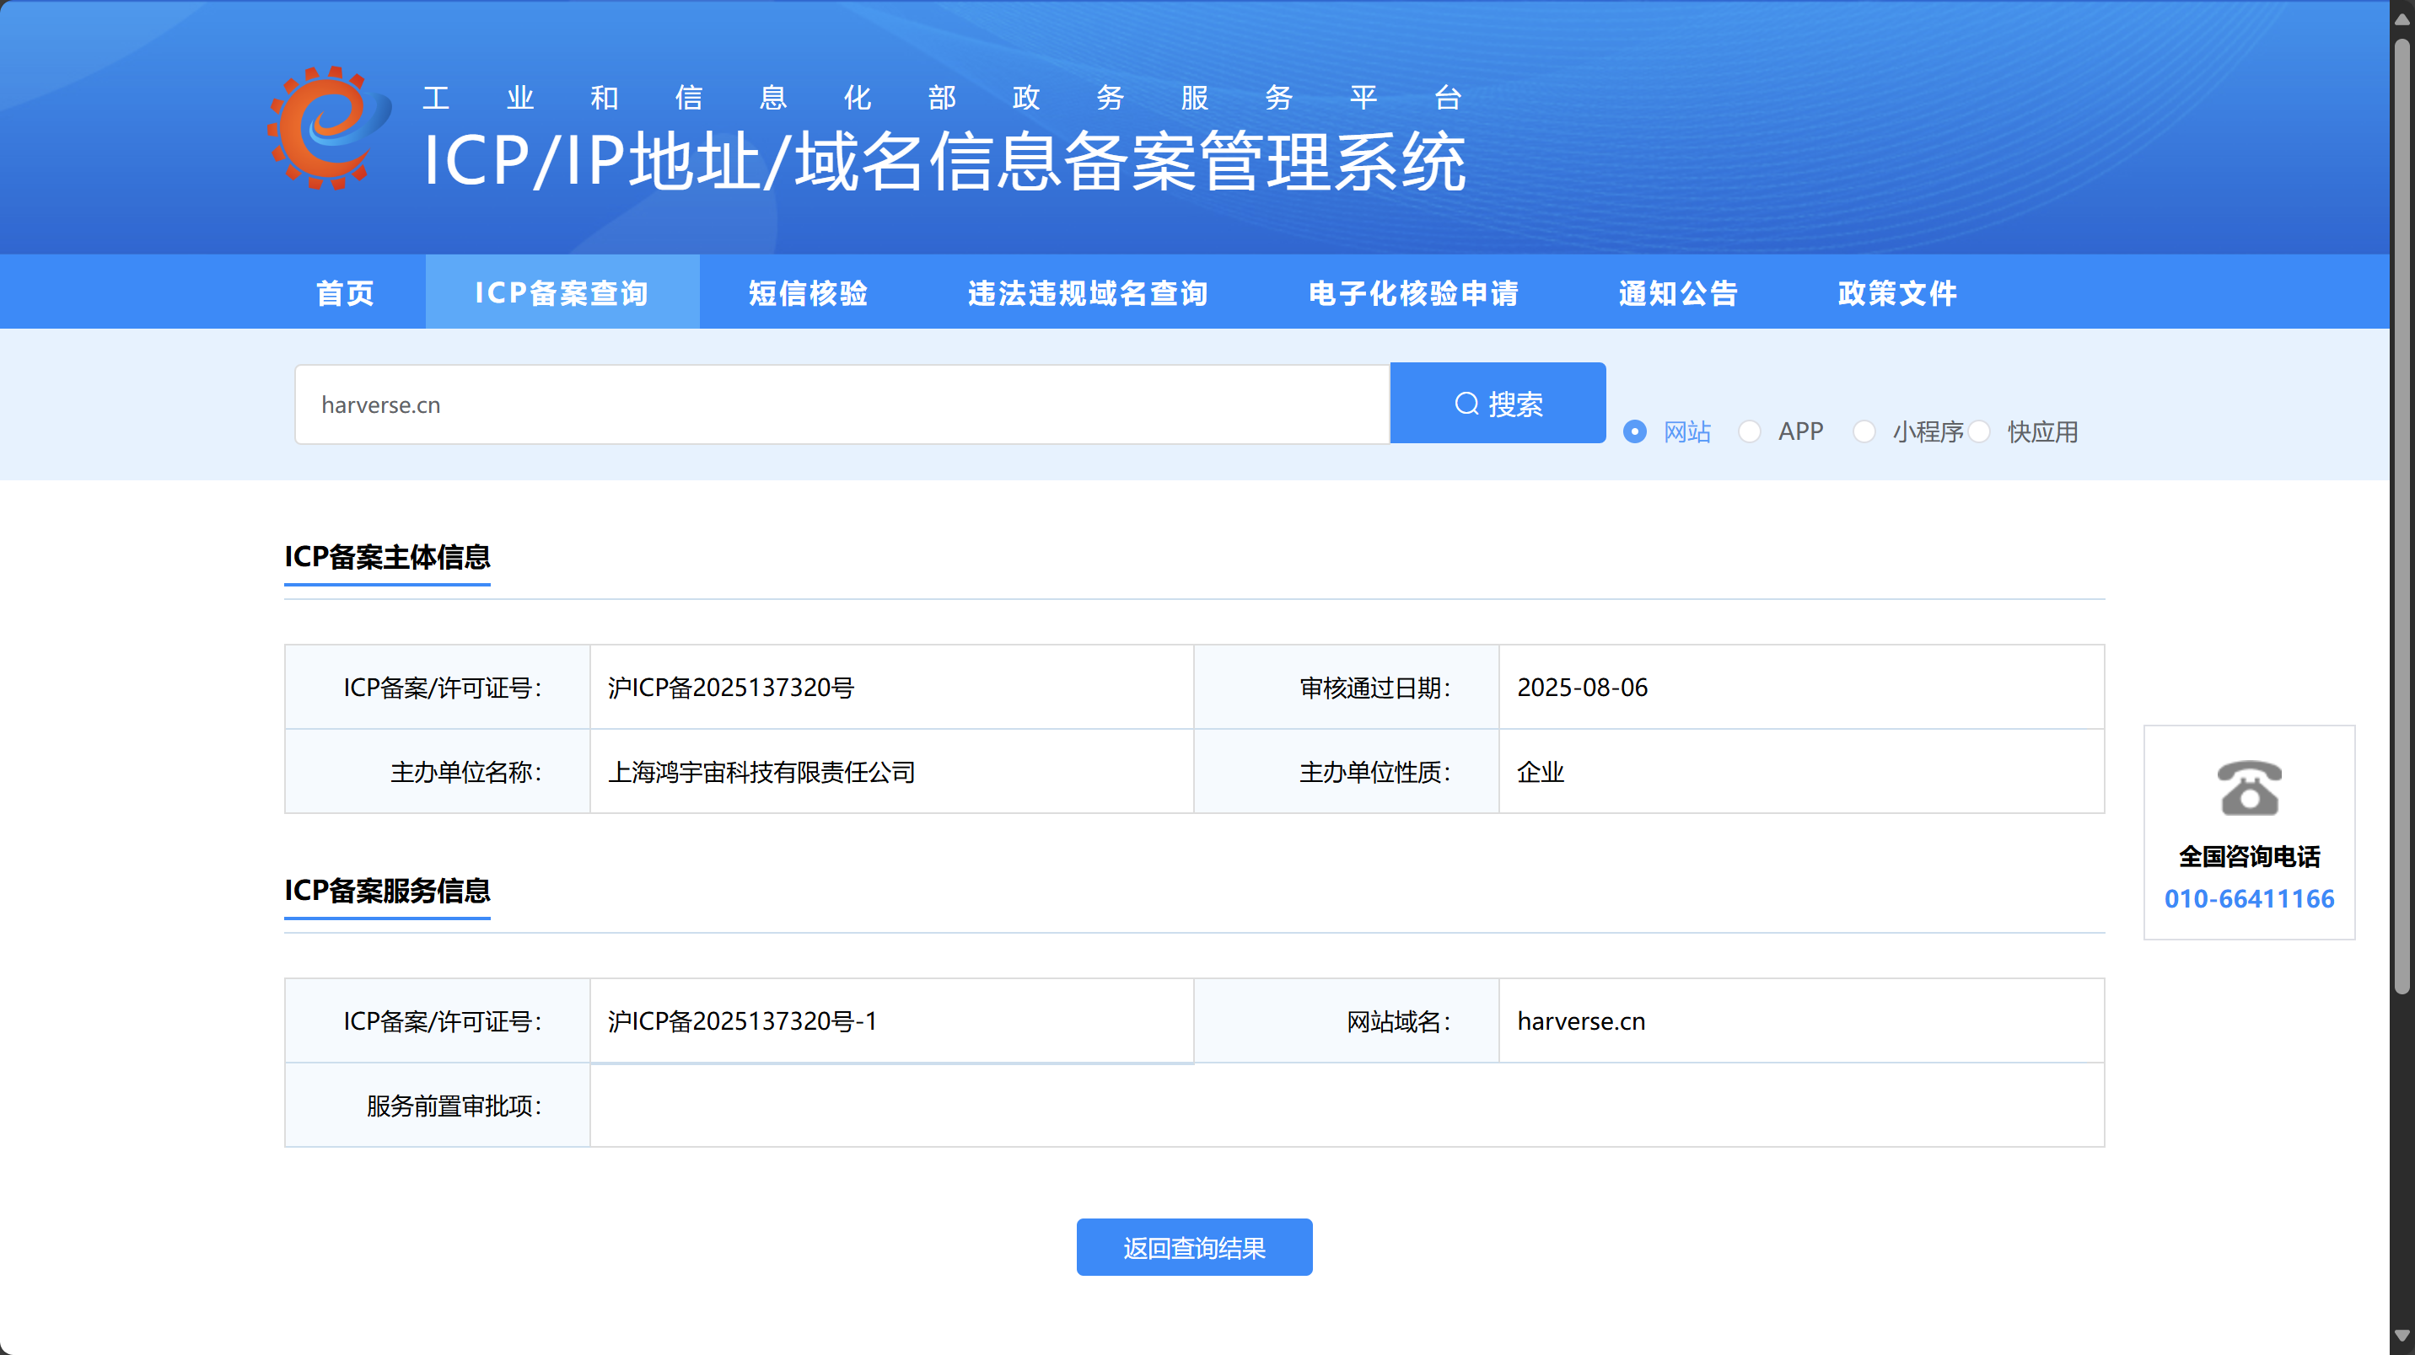Open the 通知公告 tab
This screenshot has height=1355, width=2415.
[x=1678, y=293]
